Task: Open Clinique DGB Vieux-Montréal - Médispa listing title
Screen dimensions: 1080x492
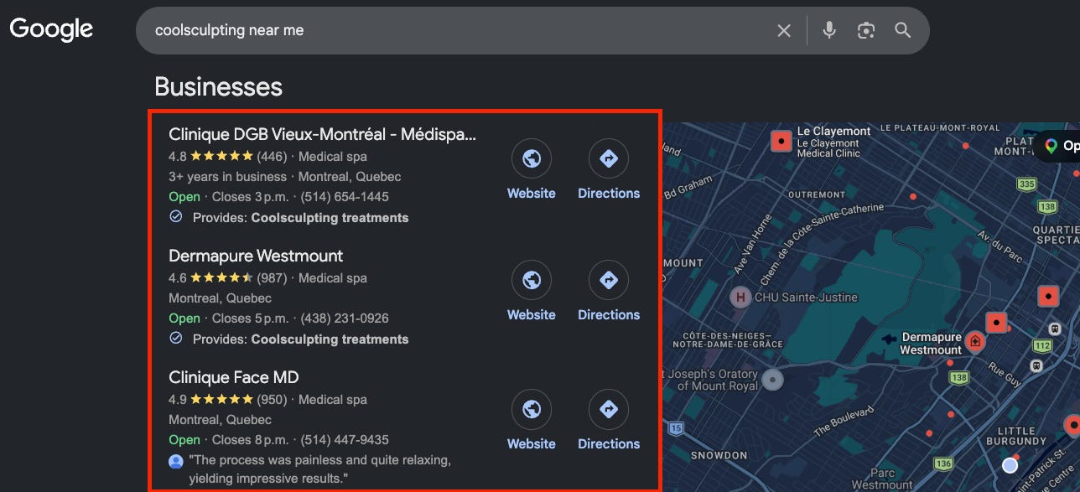Action: pyautogui.click(x=322, y=134)
